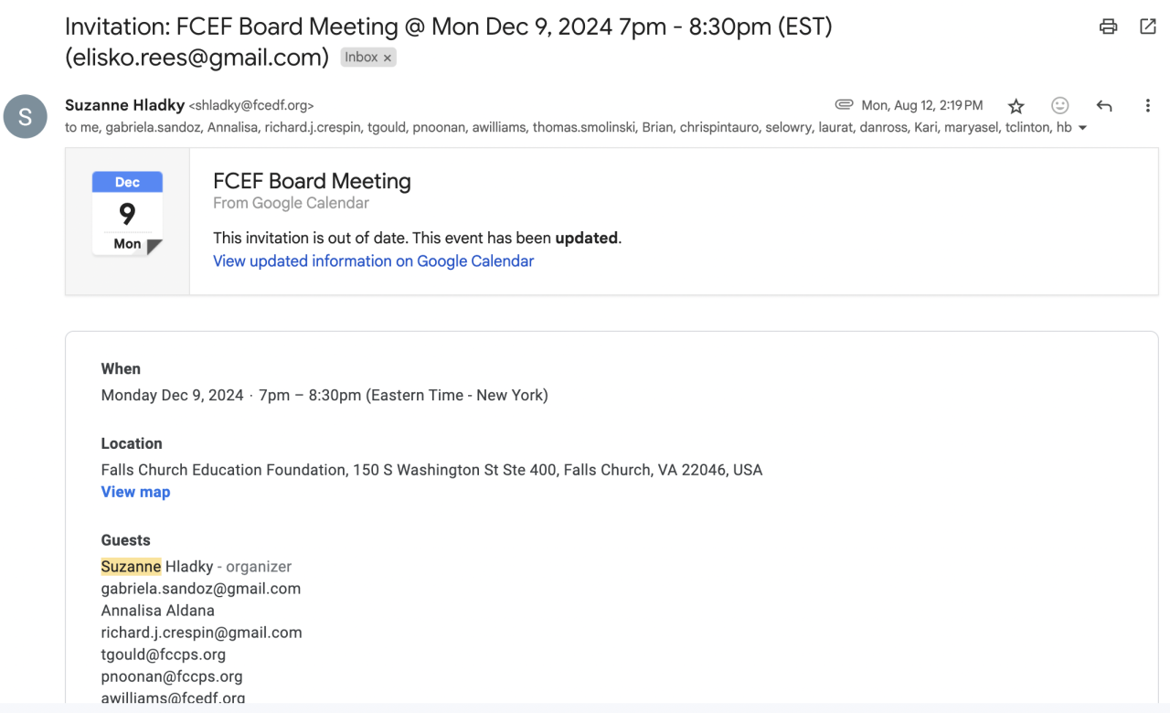Star this invitation email
This screenshot has width=1170, height=713.
click(1016, 106)
